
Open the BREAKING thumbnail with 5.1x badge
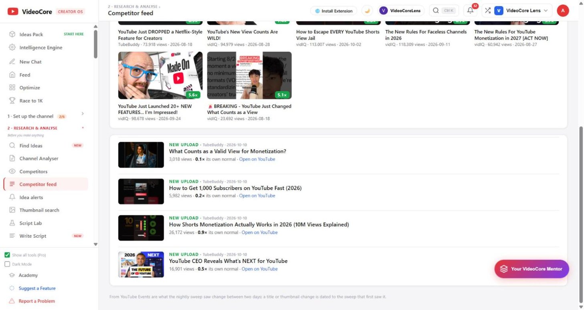tap(249, 75)
